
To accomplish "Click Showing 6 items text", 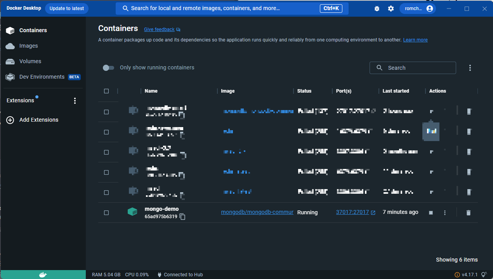I will (x=457, y=260).
